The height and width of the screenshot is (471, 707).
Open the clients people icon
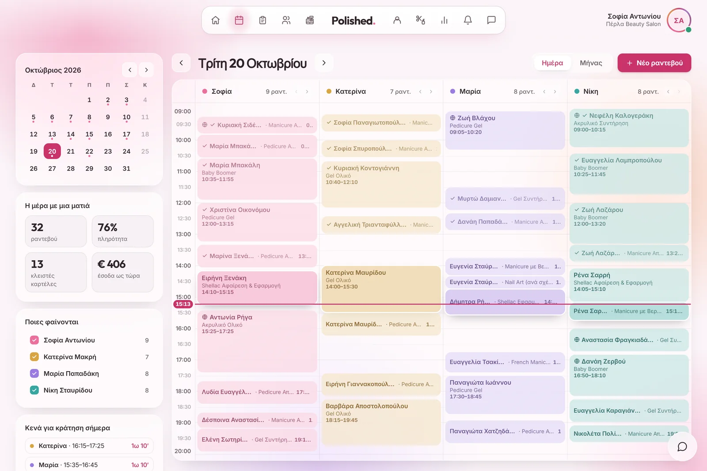tap(286, 20)
